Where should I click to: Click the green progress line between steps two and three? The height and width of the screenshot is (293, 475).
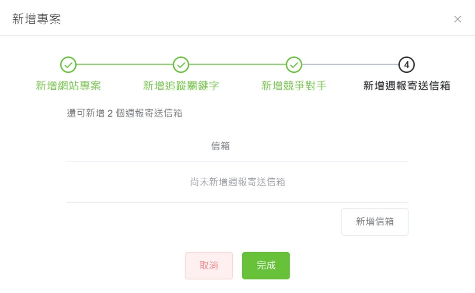click(x=237, y=65)
